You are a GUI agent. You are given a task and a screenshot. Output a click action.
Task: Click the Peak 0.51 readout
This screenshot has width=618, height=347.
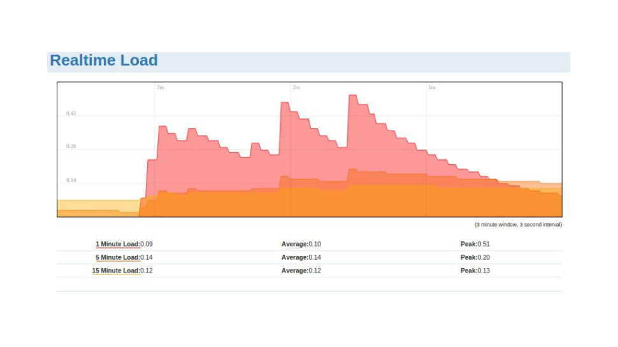coord(475,244)
